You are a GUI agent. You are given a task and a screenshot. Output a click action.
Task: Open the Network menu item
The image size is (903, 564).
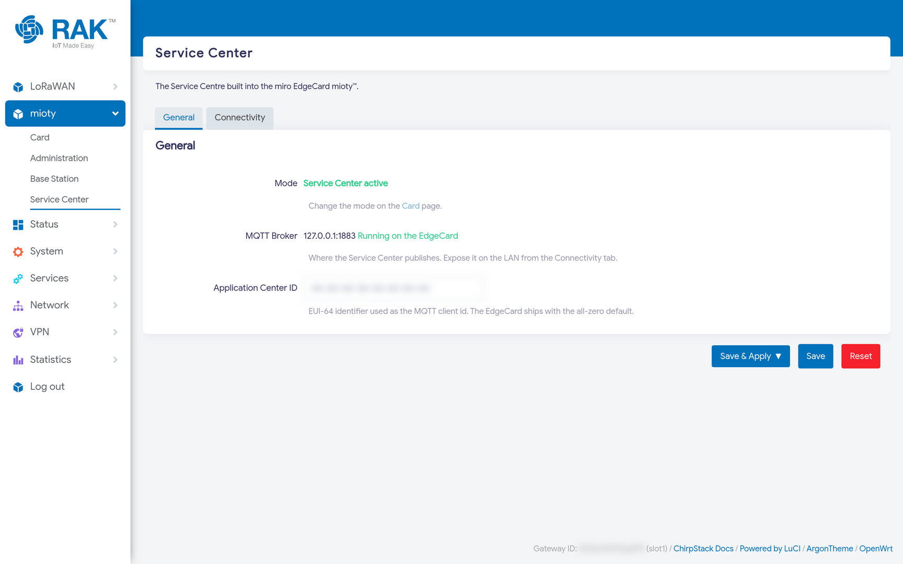click(65, 305)
